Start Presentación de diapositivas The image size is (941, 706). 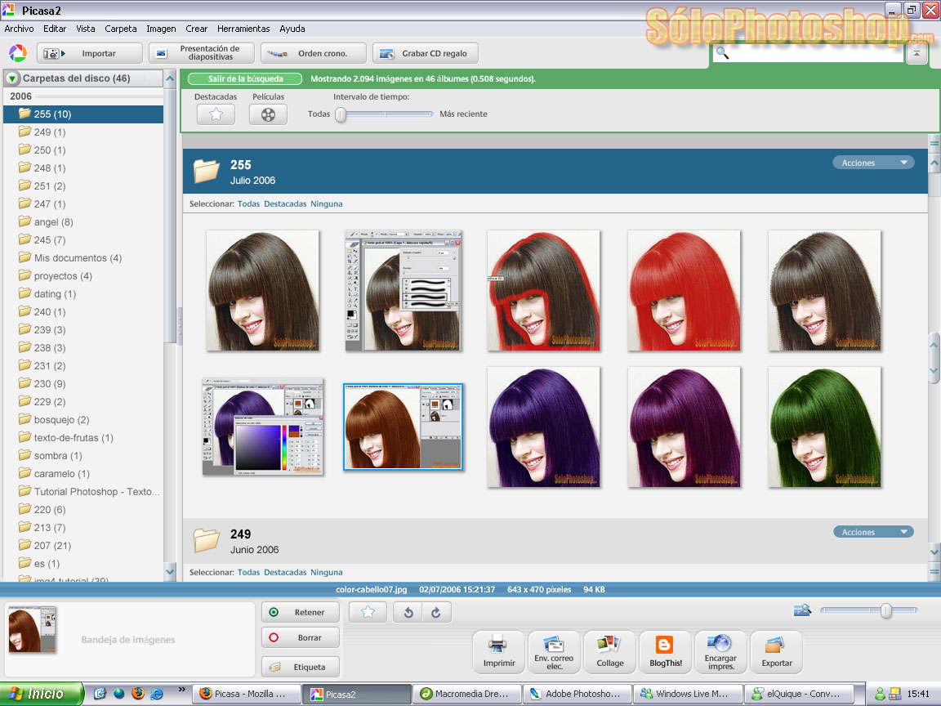(x=202, y=53)
